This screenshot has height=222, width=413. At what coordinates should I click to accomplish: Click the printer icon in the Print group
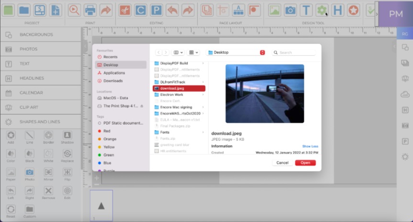point(90,11)
